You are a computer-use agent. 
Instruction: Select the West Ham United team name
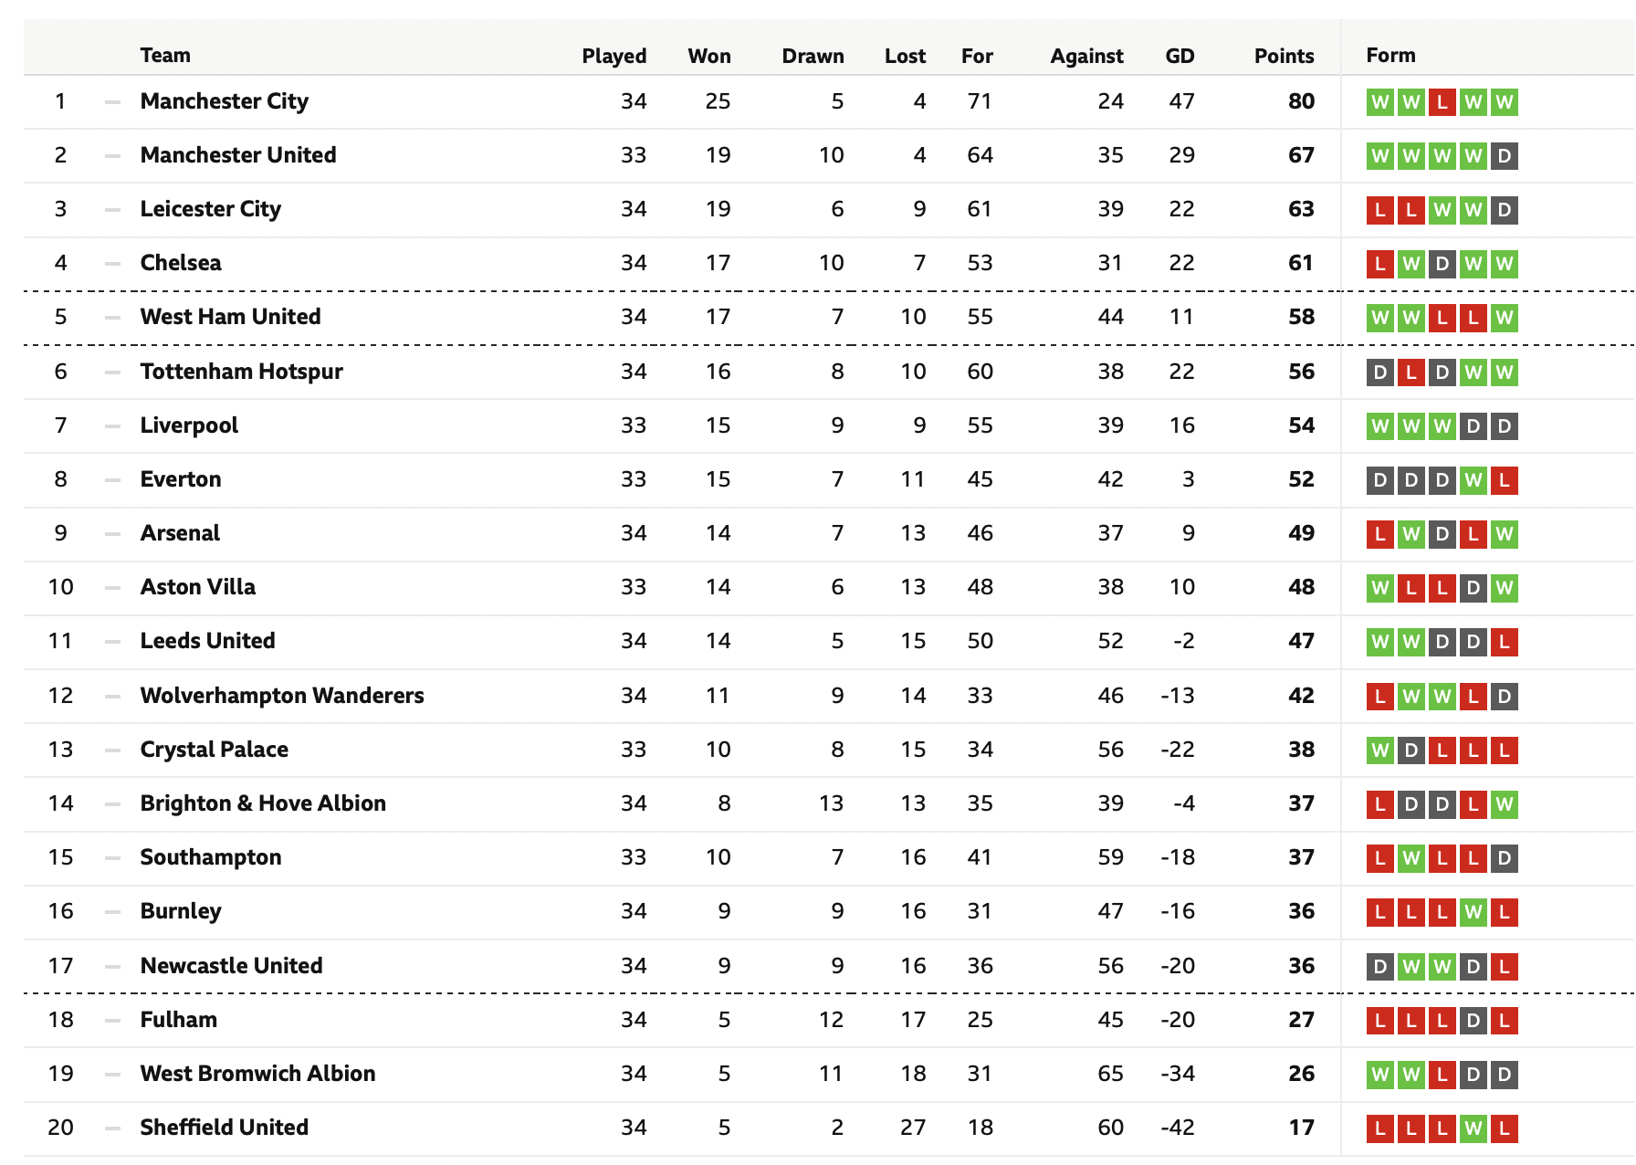click(230, 317)
